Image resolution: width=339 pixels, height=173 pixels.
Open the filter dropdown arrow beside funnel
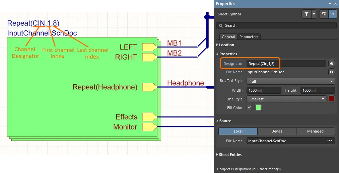(314, 14)
